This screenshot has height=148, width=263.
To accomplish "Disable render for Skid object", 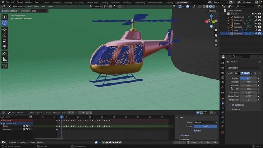I will [x=260, y=30].
